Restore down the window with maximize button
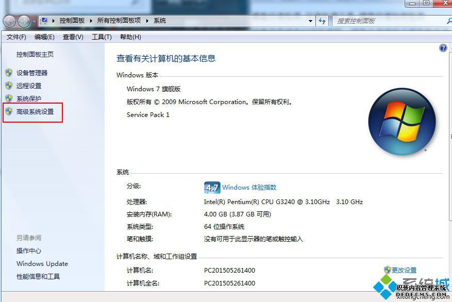The height and width of the screenshot is (302, 452). (427, 3)
